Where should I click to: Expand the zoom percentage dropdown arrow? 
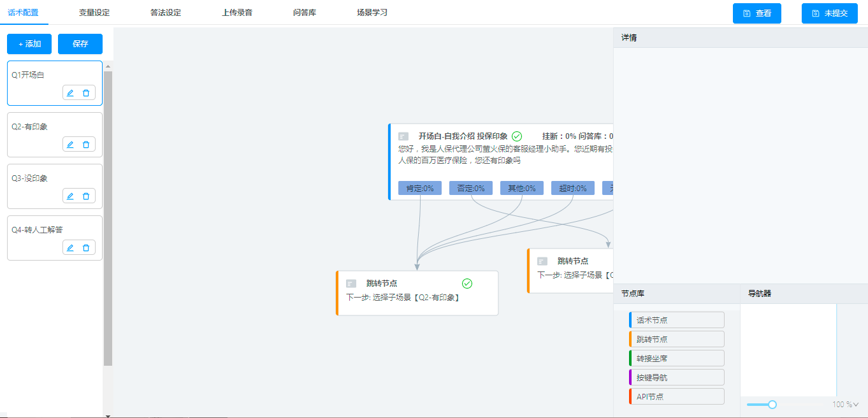pyautogui.click(x=856, y=405)
